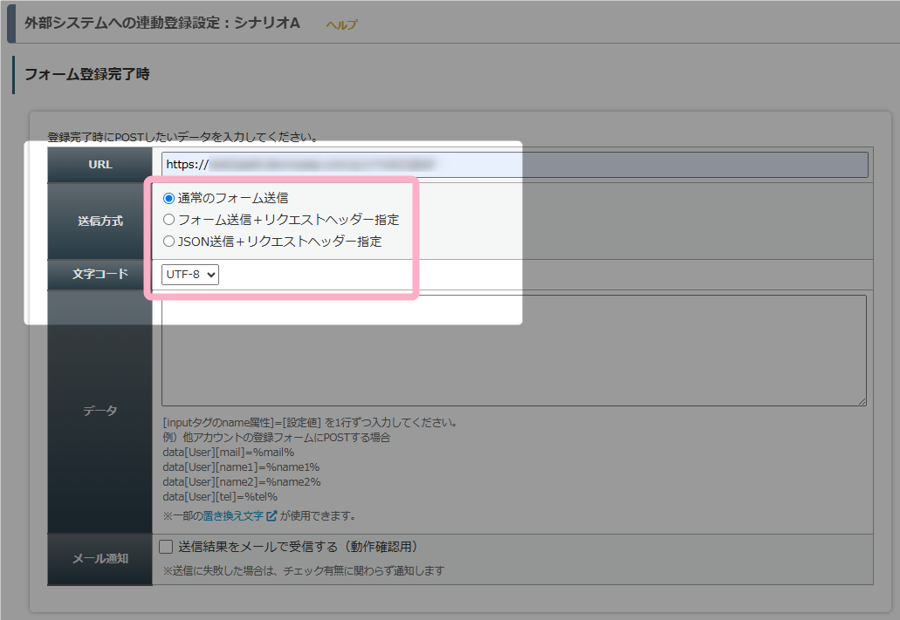900x620 pixels.
Task: Open the UTF-8 character code dropdown
Action: click(190, 275)
